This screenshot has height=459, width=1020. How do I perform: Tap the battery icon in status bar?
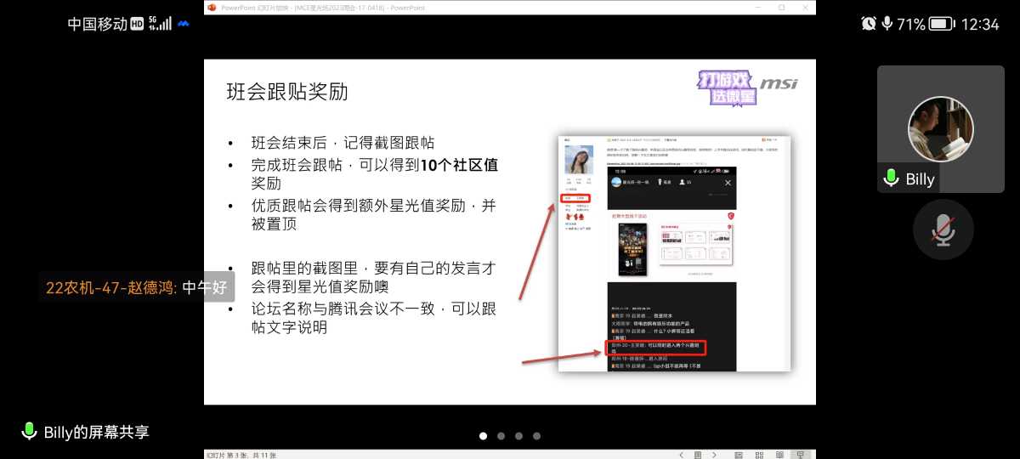pos(942,24)
